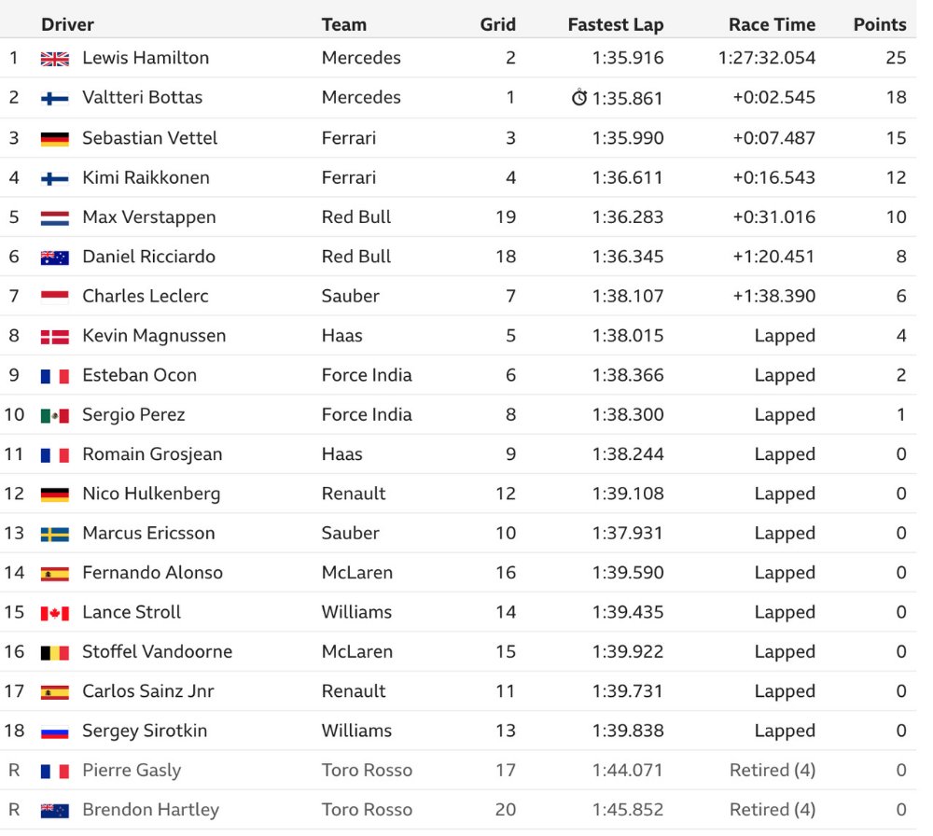Click the Australian flag next to Daniel Ricciardo
The width and height of the screenshot is (933, 836).
(x=55, y=257)
